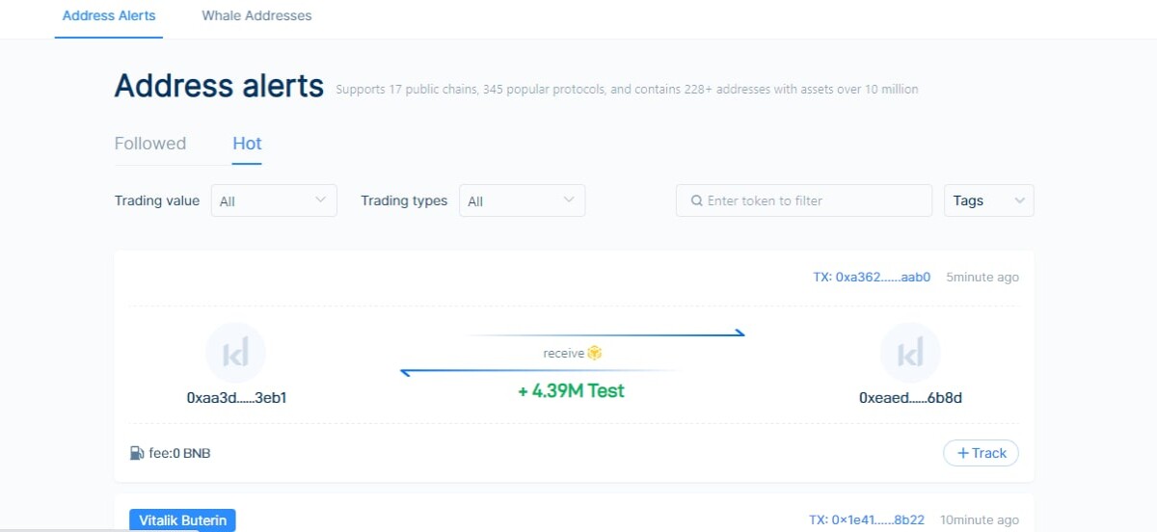The width and height of the screenshot is (1157, 532).
Task: Click avatar icon of address 0xaa3d......3eb1
Action: click(236, 353)
